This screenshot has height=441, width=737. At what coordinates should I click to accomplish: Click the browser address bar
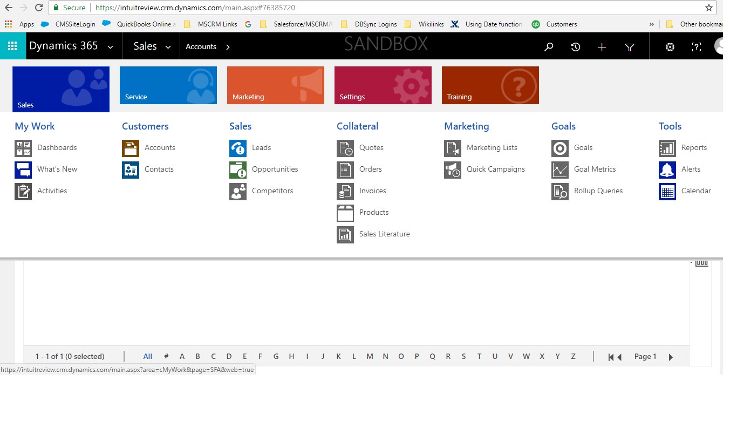[x=378, y=8]
